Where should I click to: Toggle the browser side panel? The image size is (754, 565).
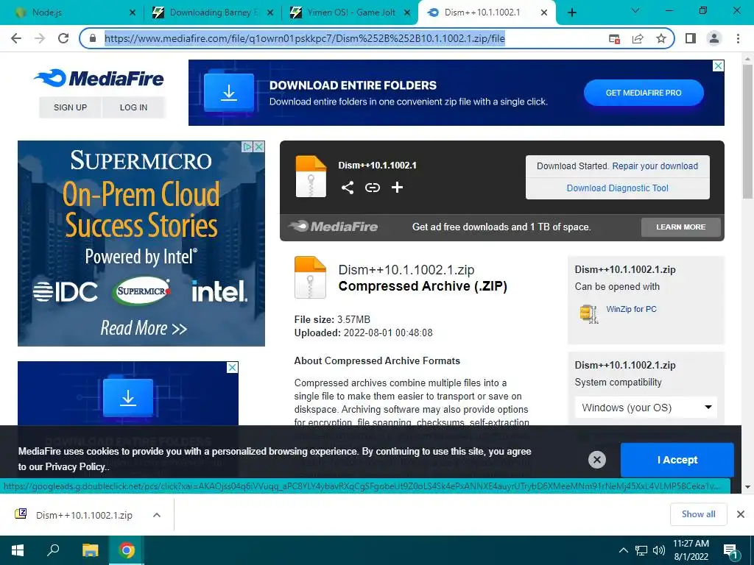(x=691, y=38)
